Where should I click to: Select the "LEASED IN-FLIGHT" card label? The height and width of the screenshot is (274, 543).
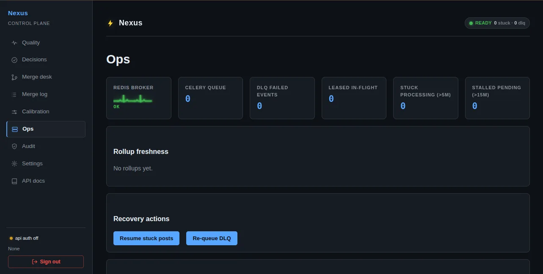(353, 88)
